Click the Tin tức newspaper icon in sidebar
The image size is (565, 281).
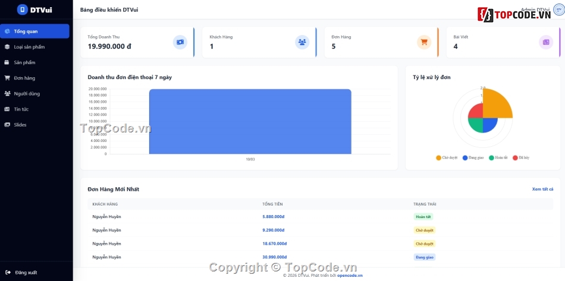[7, 109]
